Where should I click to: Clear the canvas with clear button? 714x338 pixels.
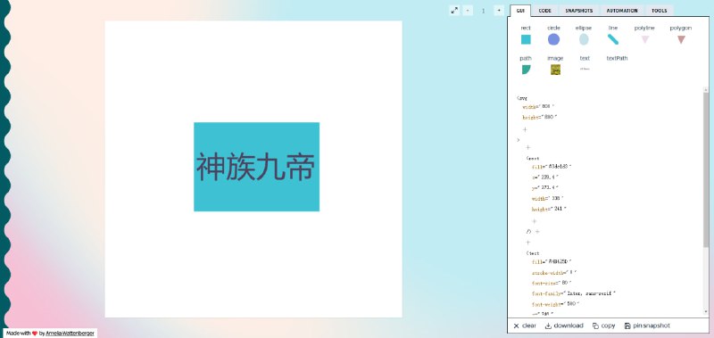tap(525, 326)
